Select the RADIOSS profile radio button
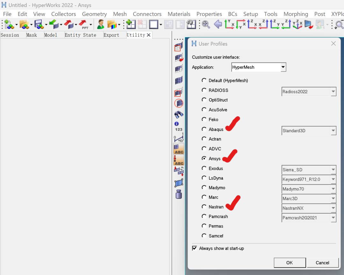This screenshot has height=275, width=344. pyautogui.click(x=204, y=90)
